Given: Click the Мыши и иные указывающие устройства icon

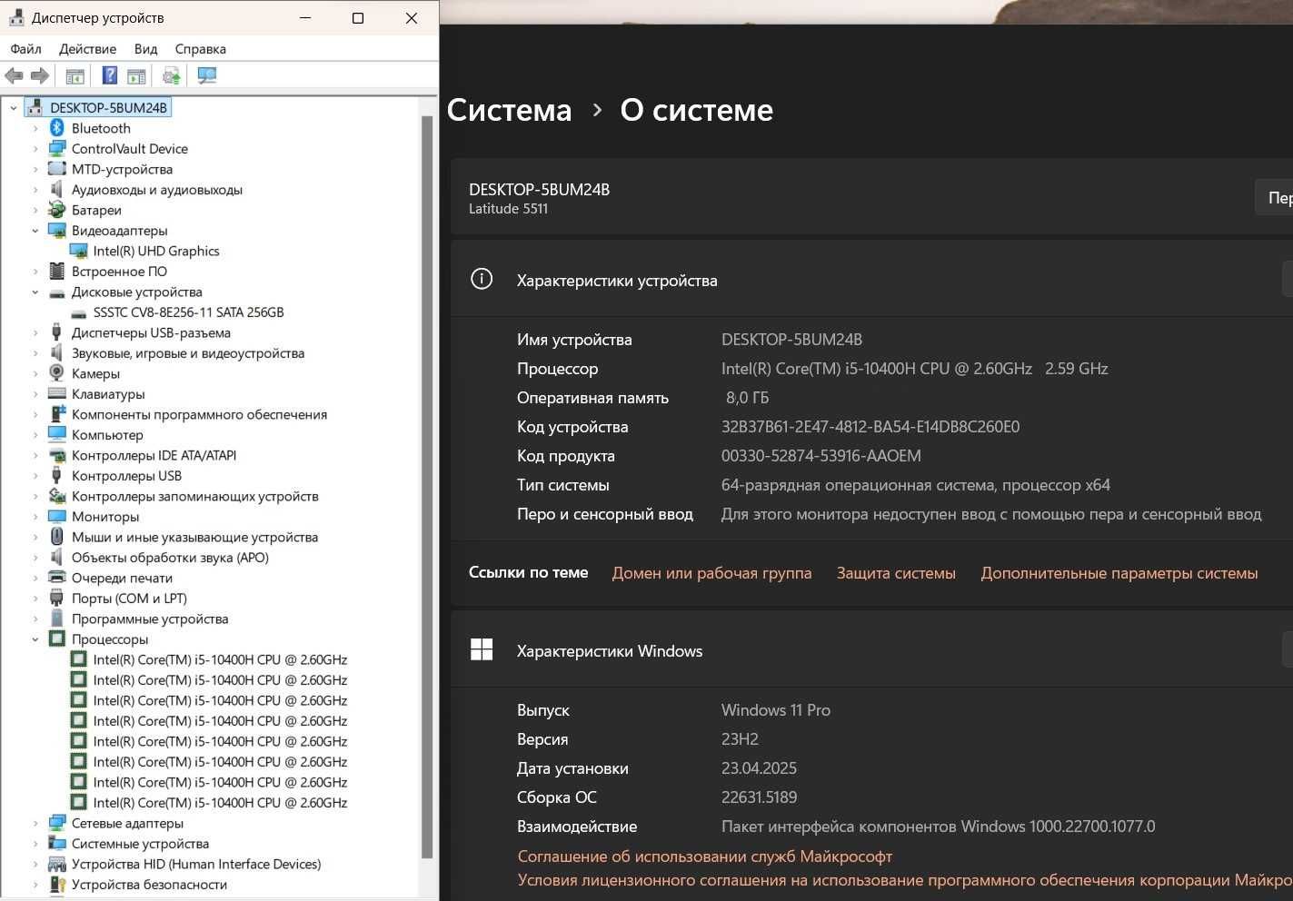Looking at the screenshot, I should point(56,537).
